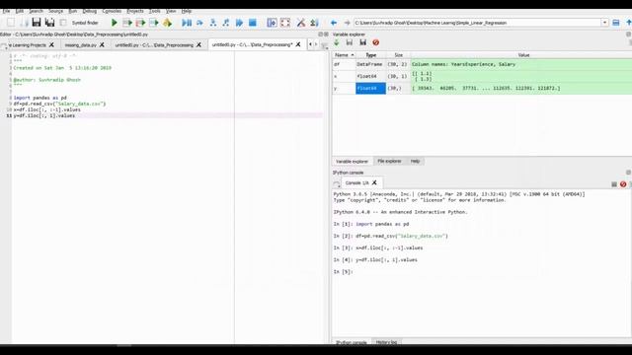The image size is (632, 355).
Task: Open the Run menu
Action: coord(72,11)
